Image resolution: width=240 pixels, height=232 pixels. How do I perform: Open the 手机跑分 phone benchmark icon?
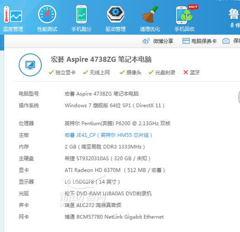pyautogui.click(x=81, y=14)
